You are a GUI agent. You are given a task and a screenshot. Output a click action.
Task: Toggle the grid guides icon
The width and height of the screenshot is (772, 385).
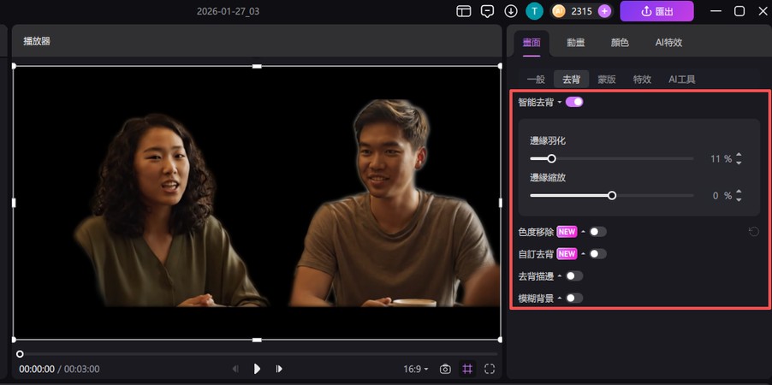click(467, 369)
